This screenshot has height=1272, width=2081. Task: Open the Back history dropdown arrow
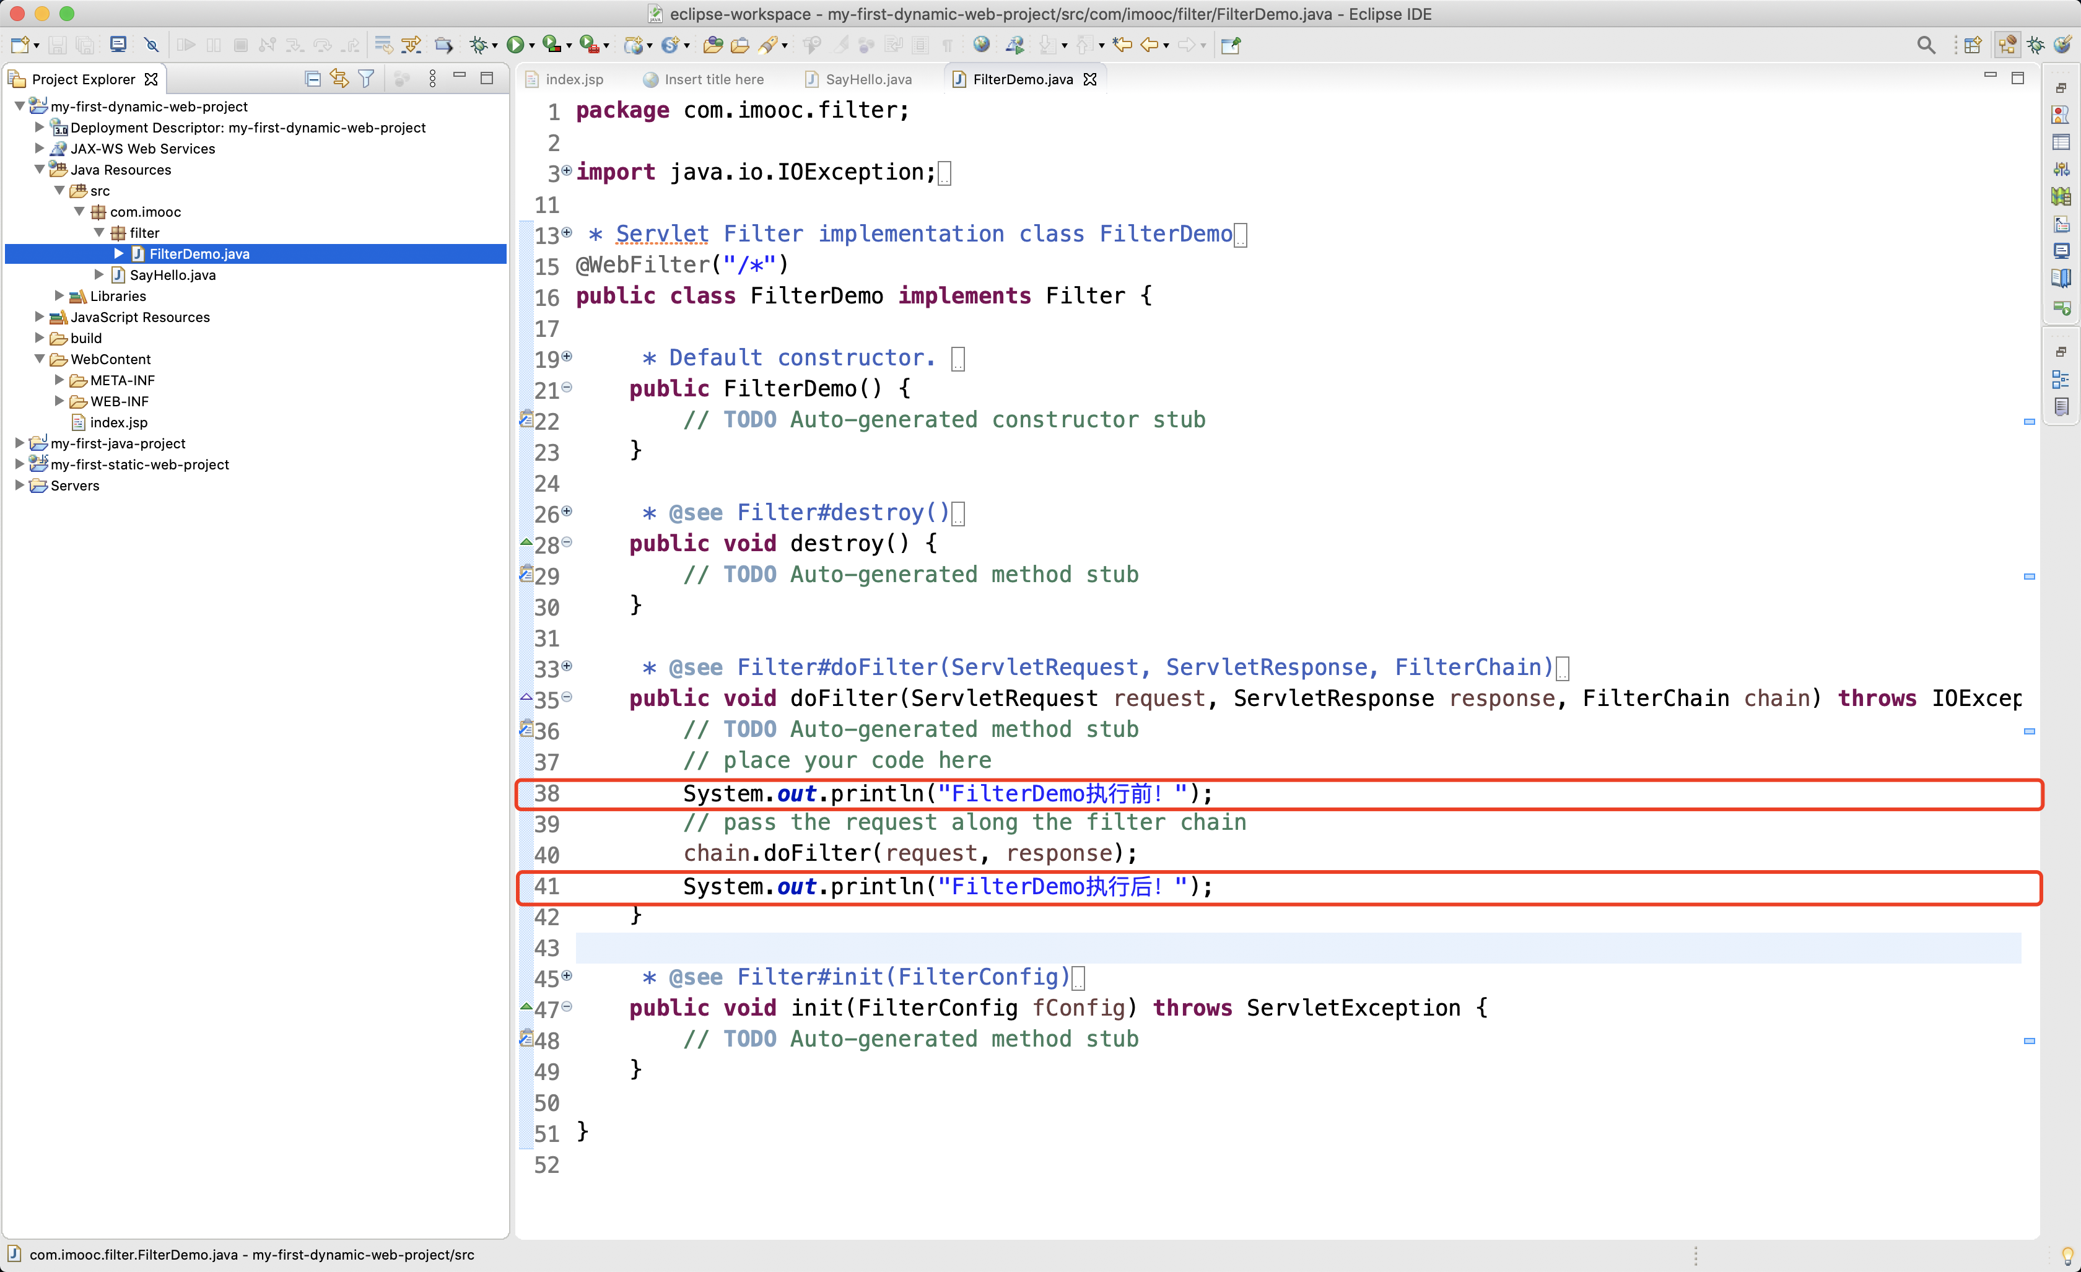pyautogui.click(x=1166, y=46)
